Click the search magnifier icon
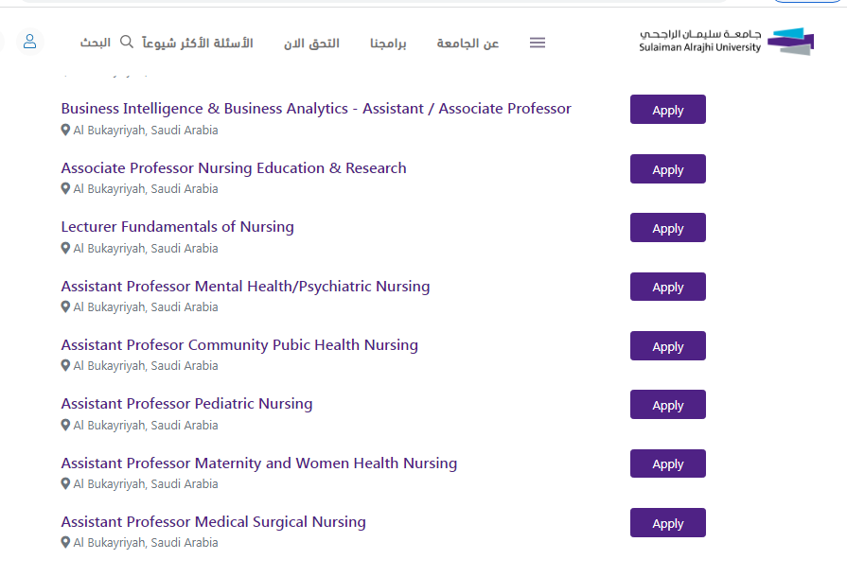 (x=126, y=43)
